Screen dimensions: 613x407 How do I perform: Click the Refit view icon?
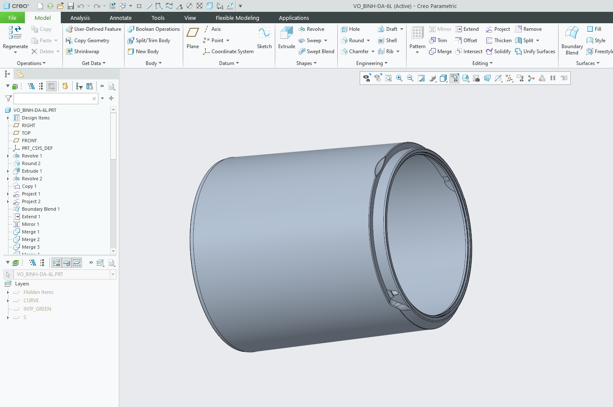coord(388,78)
